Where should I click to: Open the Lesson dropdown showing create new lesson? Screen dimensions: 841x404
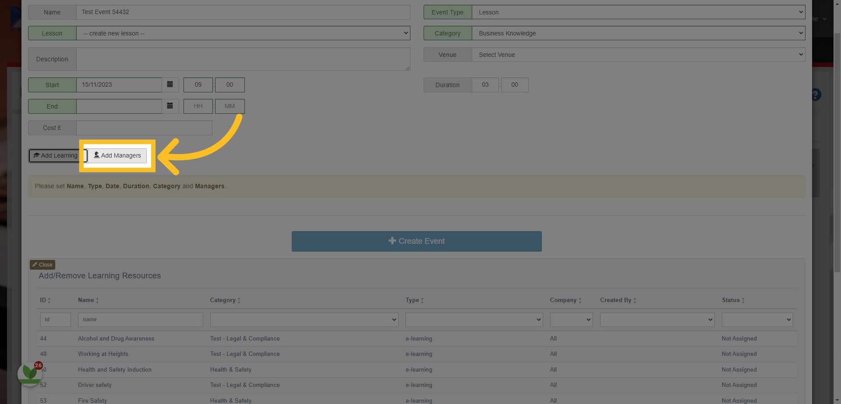(243, 33)
